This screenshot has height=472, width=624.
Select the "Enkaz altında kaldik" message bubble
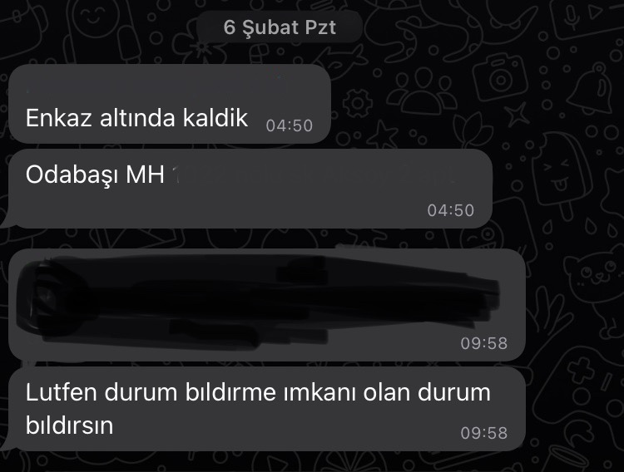point(170,104)
